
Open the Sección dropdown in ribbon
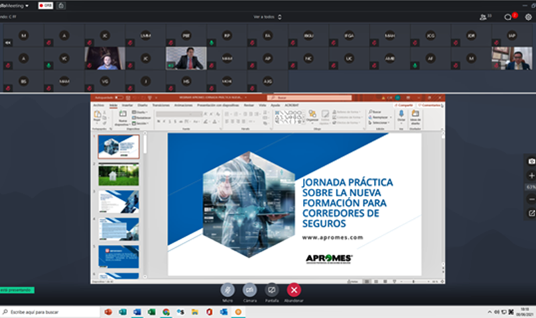(140, 123)
